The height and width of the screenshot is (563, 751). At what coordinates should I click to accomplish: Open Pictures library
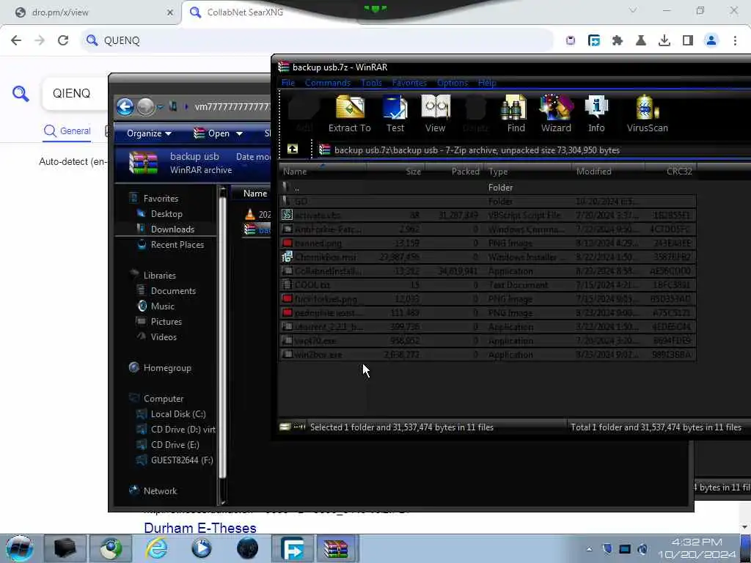(159, 322)
